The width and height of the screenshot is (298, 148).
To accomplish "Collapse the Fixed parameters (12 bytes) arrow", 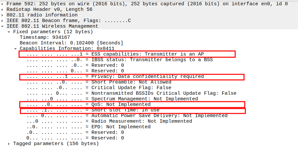I will tap(9, 32).
